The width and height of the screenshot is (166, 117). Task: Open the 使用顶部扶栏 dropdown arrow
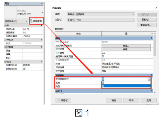coord(149,79)
